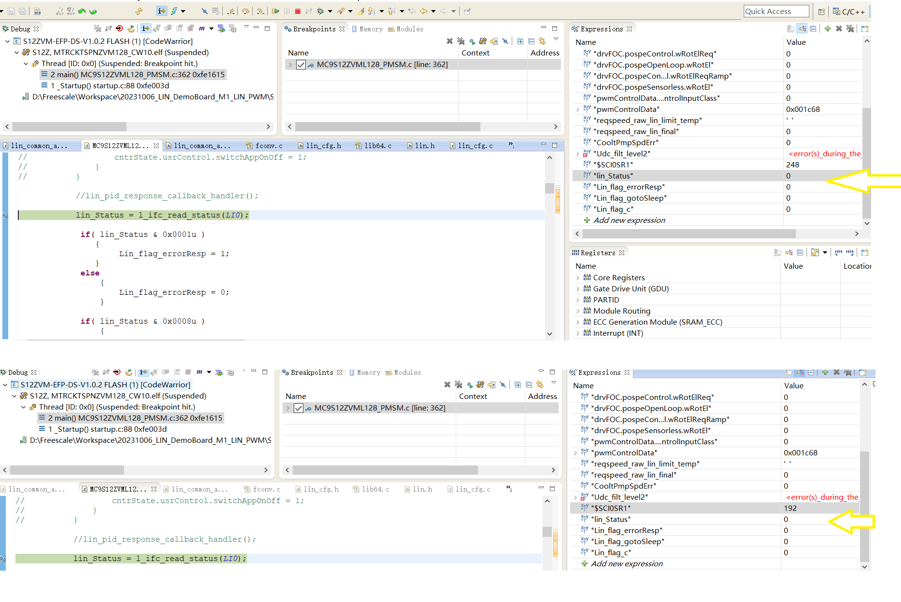Click the Add new expression entry
The image size is (901, 602).
pyautogui.click(x=629, y=220)
